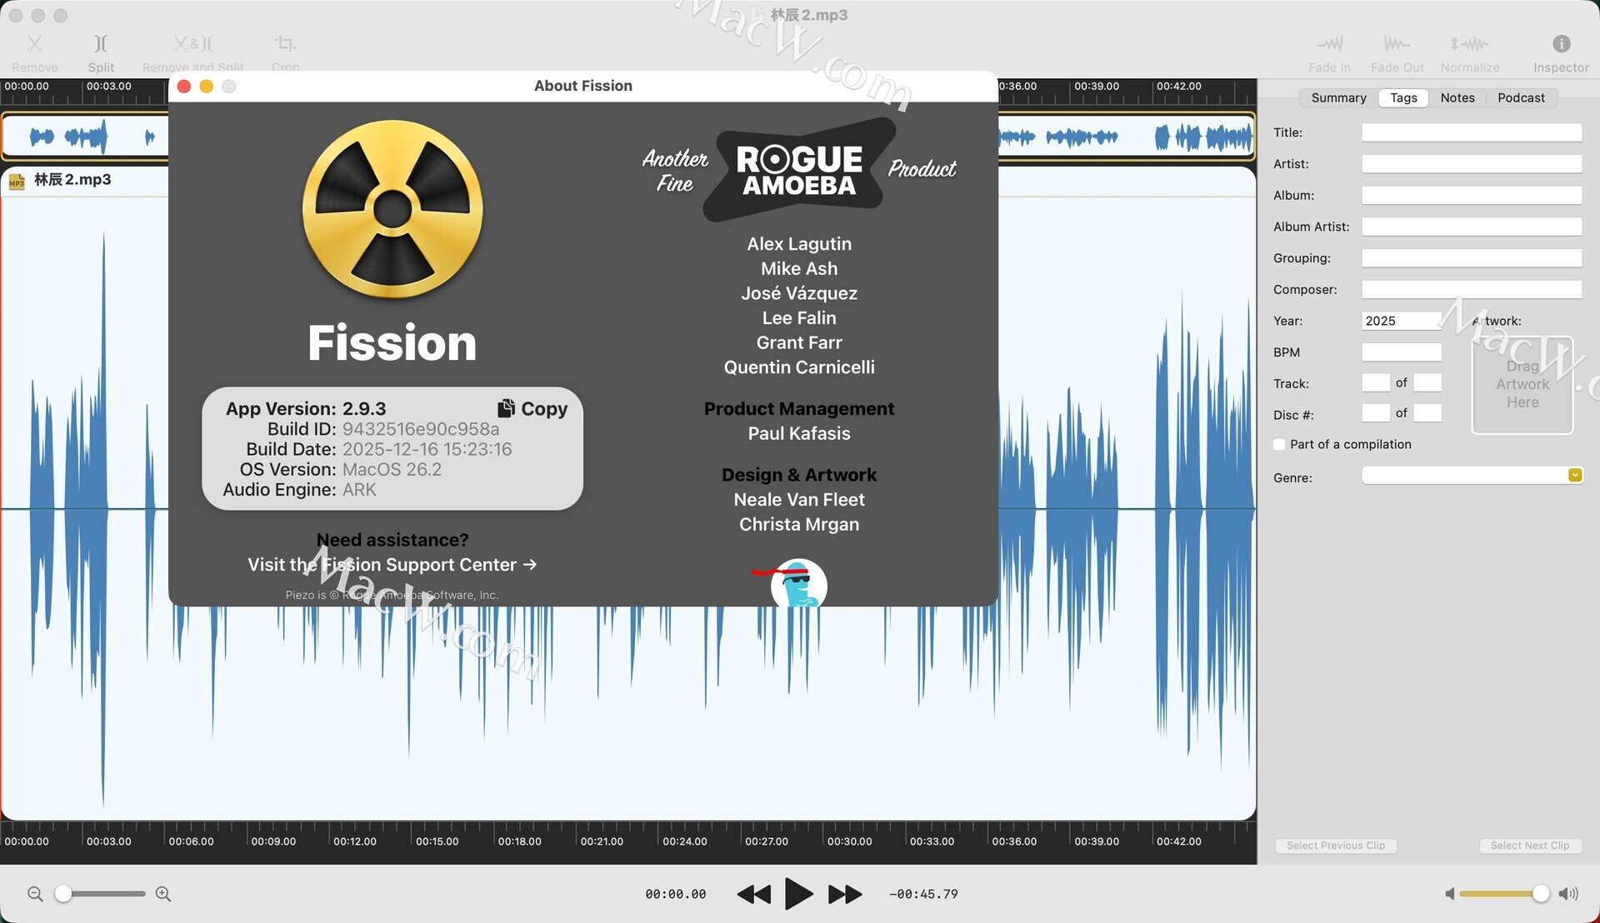Click the Title input field
Screen dimensions: 1600x923
(1471, 132)
